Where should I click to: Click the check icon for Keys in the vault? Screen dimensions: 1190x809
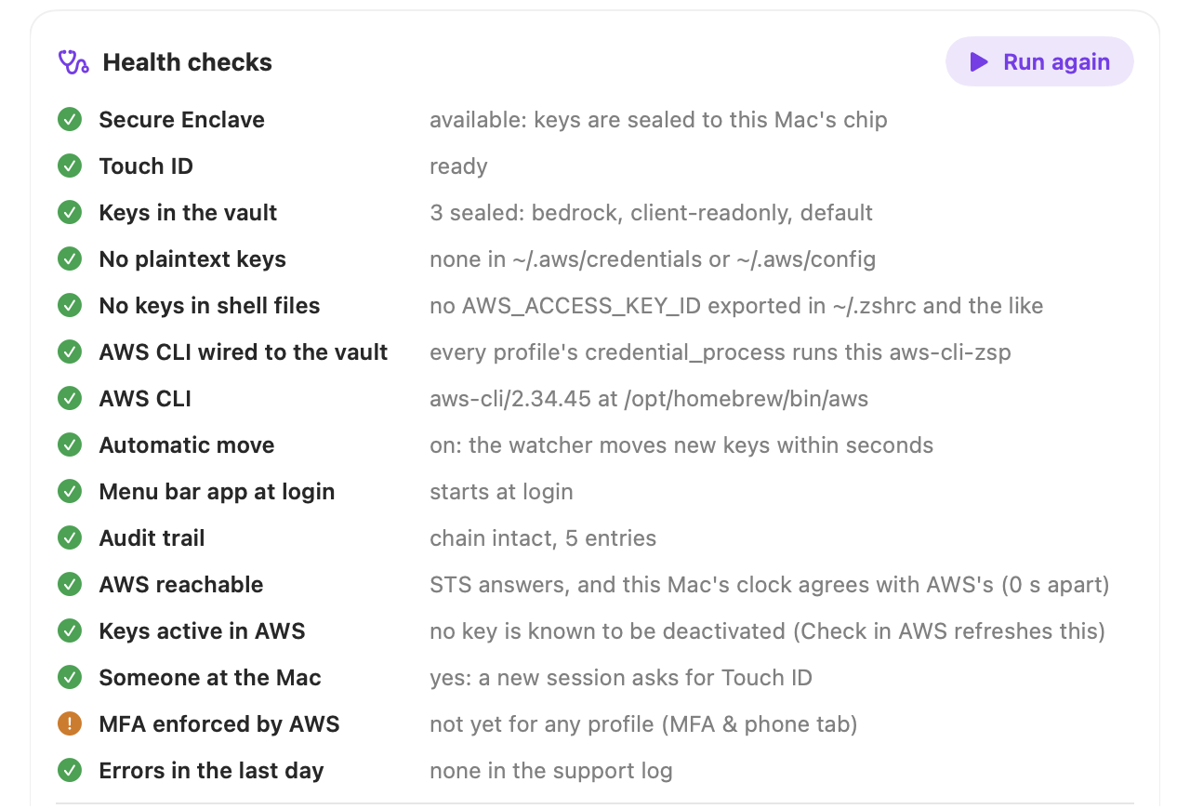70,212
